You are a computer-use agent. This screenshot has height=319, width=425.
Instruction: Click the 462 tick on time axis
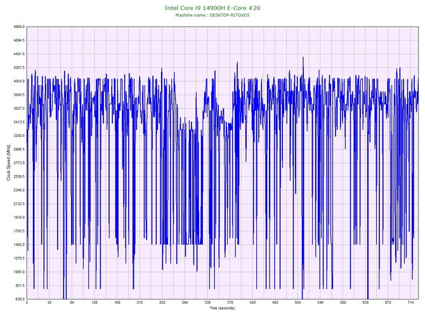[x=275, y=303]
